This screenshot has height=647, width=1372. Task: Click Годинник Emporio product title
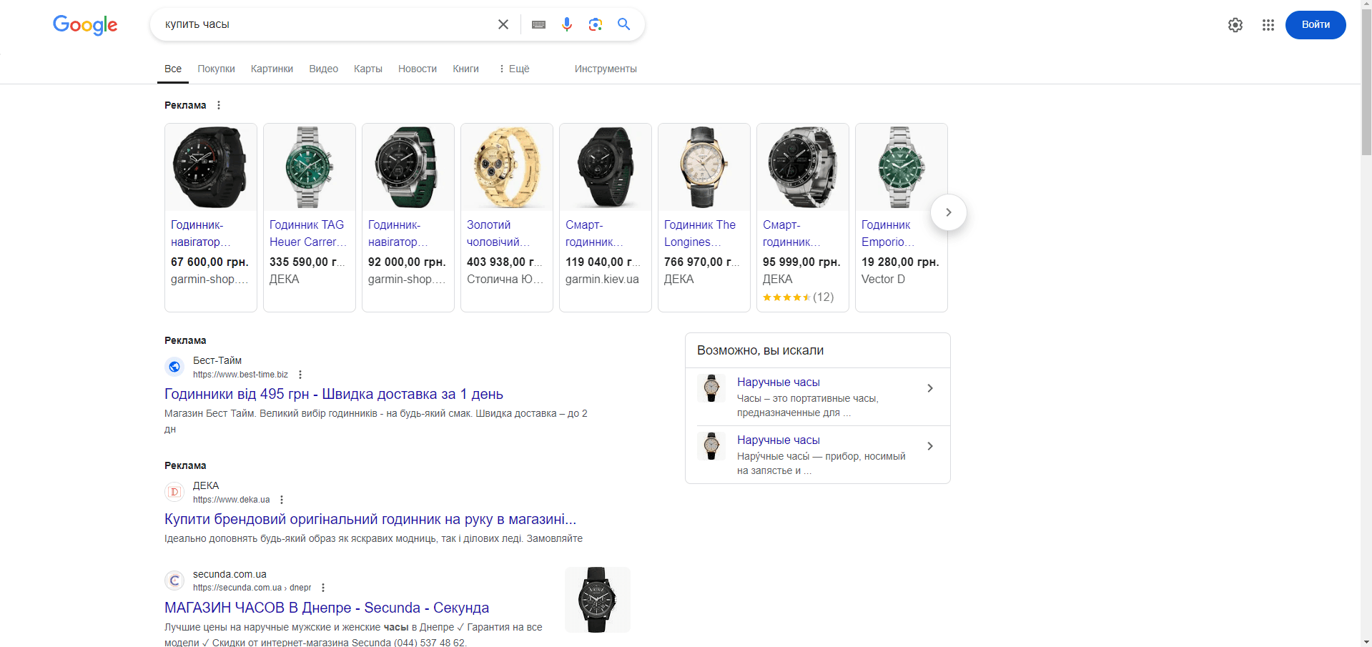(888, 233)
